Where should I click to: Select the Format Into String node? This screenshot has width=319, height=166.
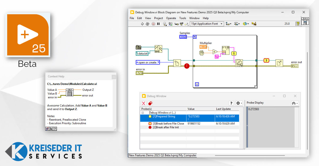click(x=226, y=50)
